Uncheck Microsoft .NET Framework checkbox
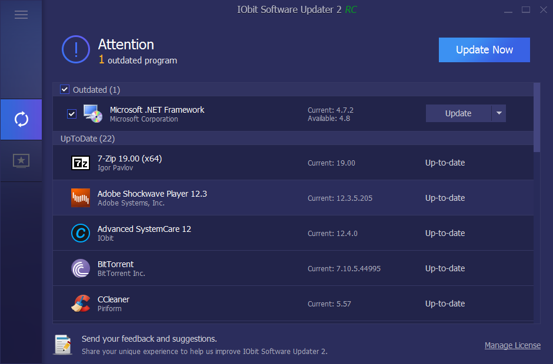553x364 pixels. point(72,114)
